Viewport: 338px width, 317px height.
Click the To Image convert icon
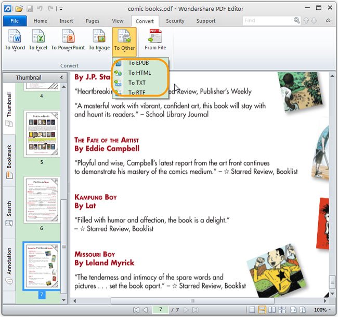tap(99, 39)
